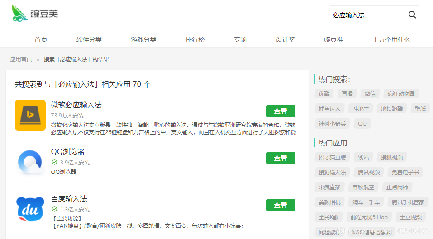Open 专题 navigation tab

(240, 40)
